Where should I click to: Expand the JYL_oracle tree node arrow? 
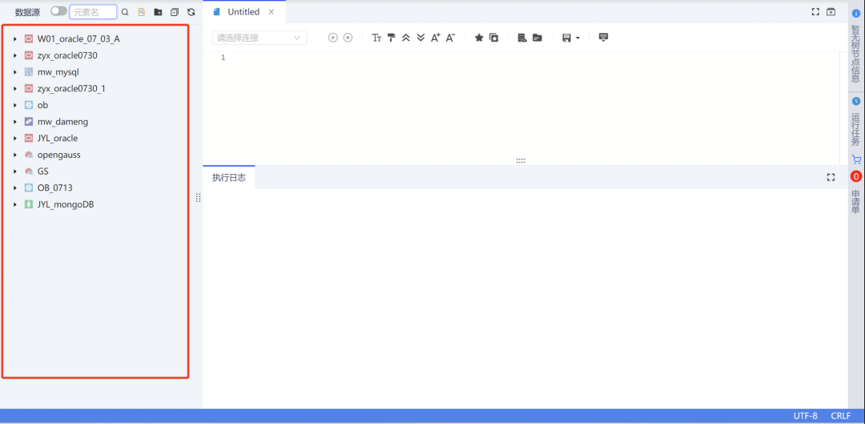tap(15, 139)
